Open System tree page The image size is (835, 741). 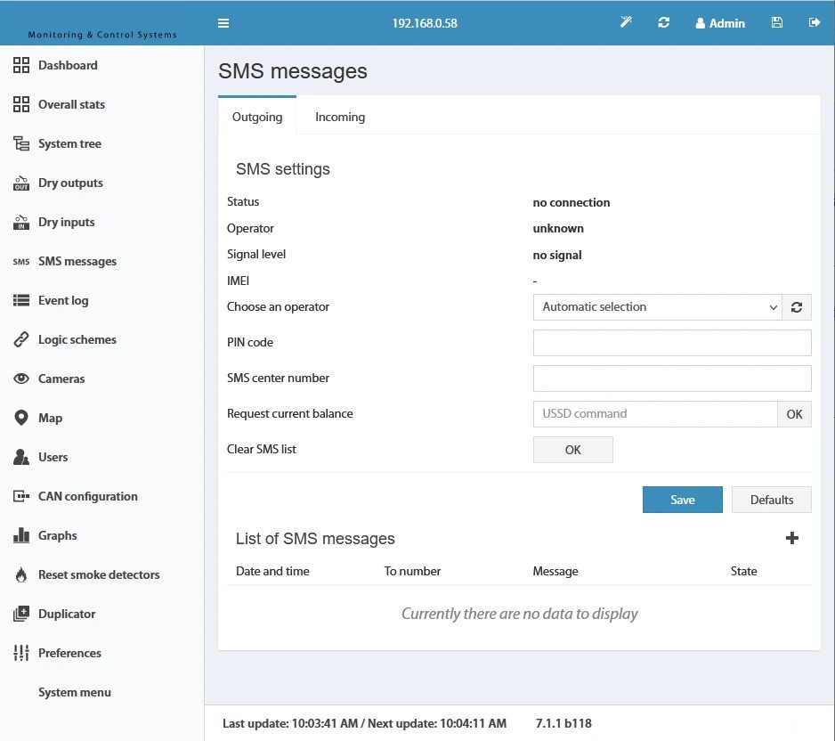pyautogui.click(x=69, y=143)
